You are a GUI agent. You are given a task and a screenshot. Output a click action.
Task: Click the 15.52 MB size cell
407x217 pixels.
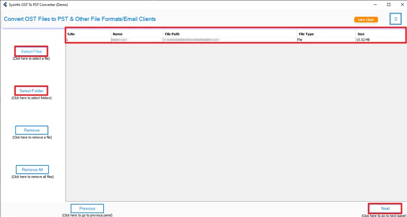point(380,39)
